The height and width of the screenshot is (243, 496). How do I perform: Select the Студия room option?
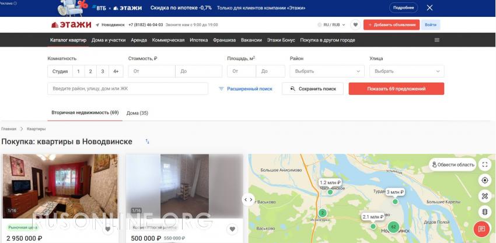(x=60, y=71)
